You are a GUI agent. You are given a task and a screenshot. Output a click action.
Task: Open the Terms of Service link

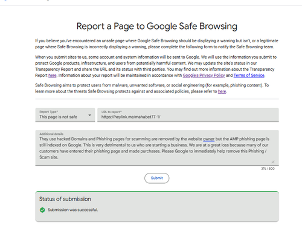point(249,76)
